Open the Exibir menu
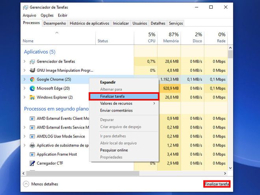Viewport: 260px width, 195px height. tap(63, 15)
